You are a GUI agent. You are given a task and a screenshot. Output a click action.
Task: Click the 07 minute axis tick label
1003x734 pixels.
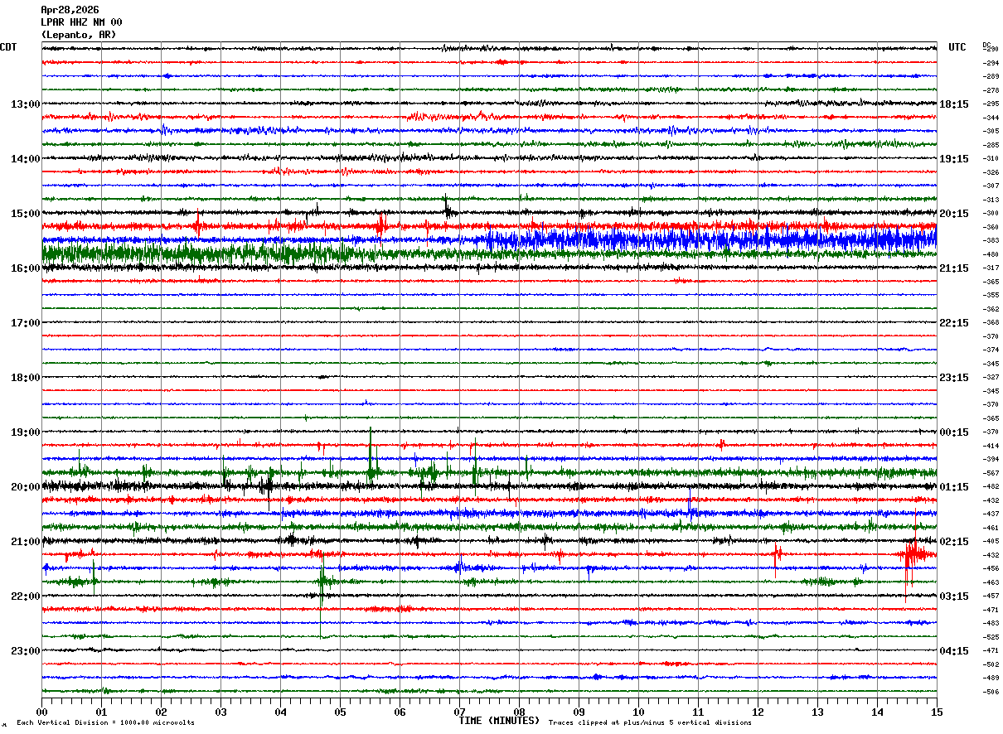(459, 712)
